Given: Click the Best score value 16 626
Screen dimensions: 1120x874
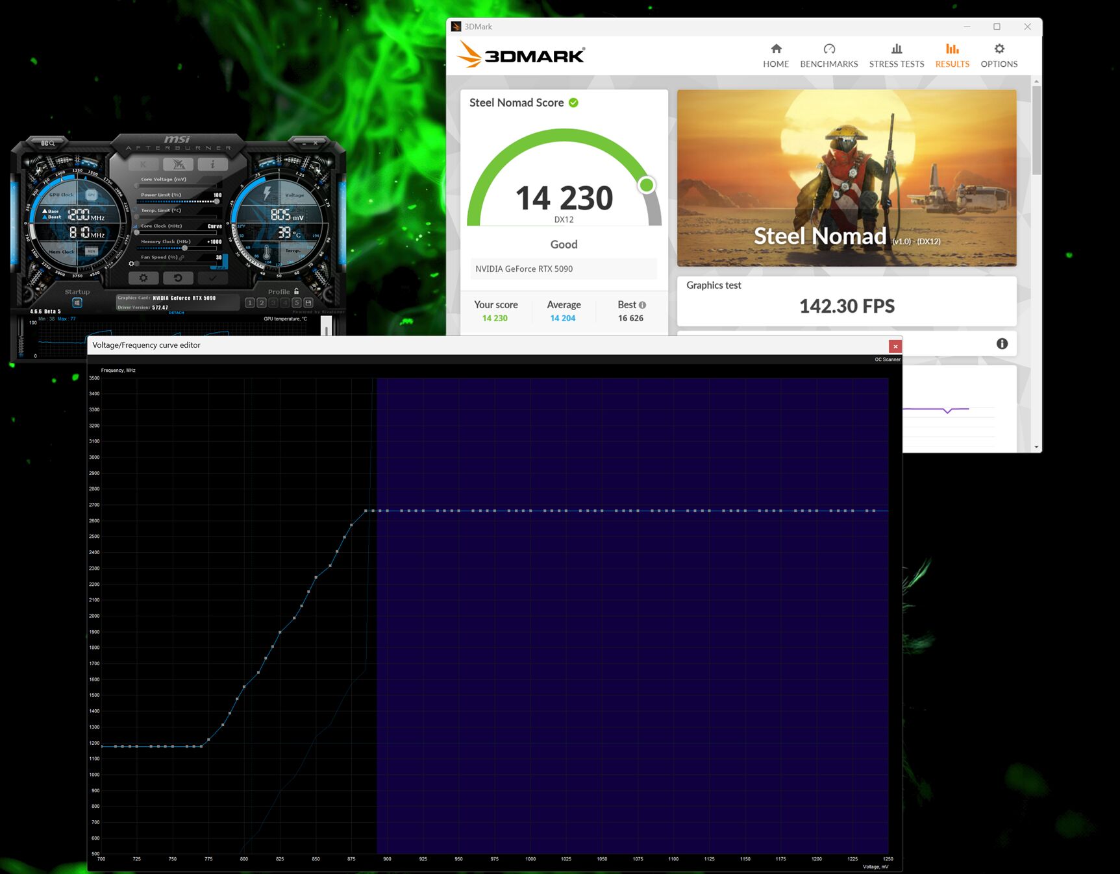Looking at the screenshot, I should (x=630, y=318).
